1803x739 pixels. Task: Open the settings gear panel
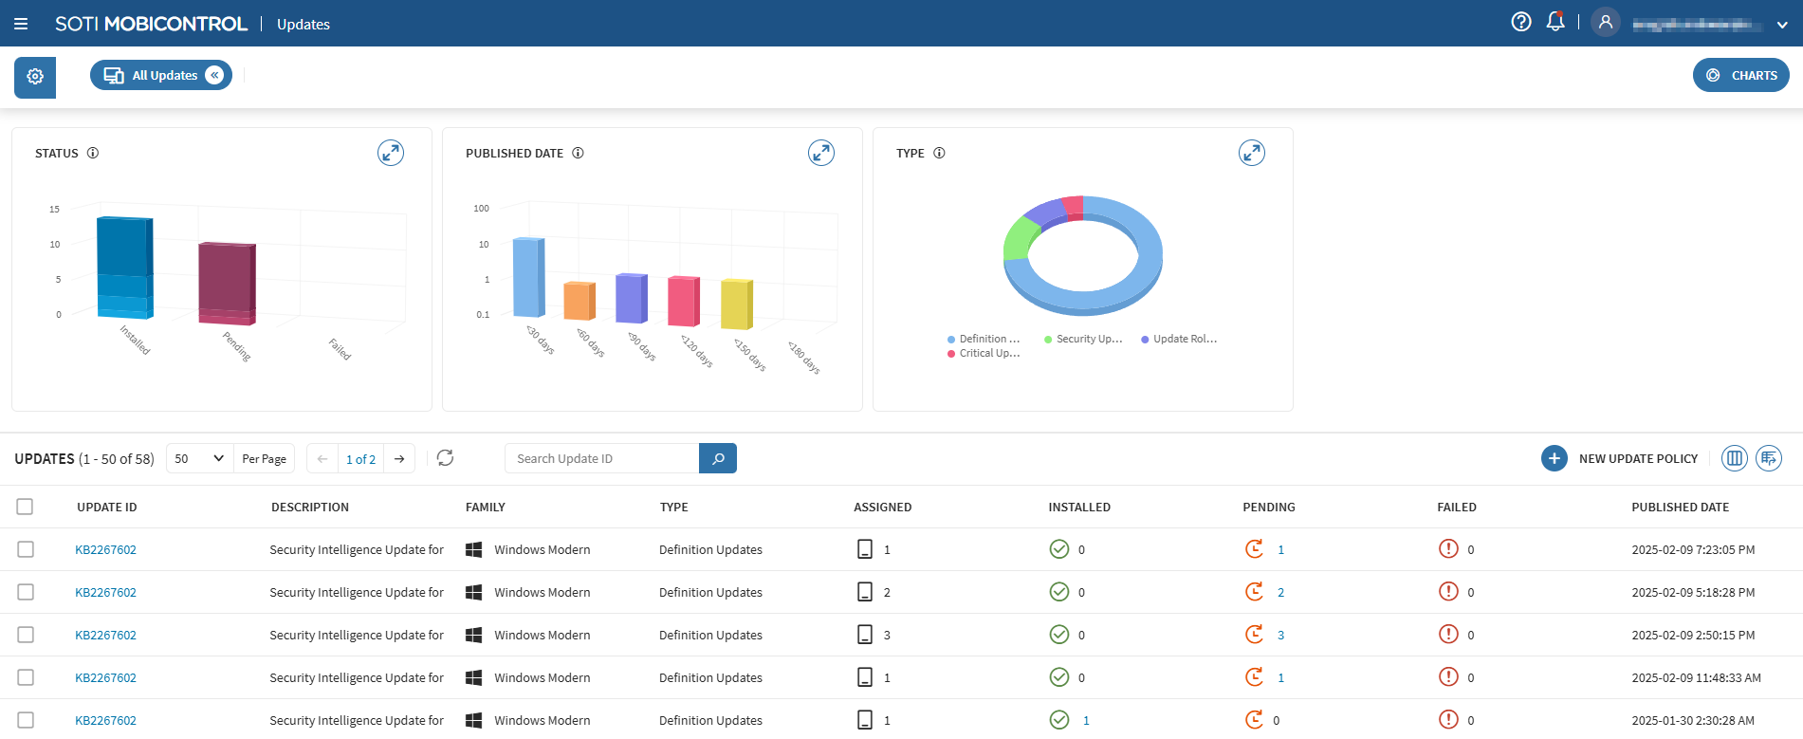point(35,77)
